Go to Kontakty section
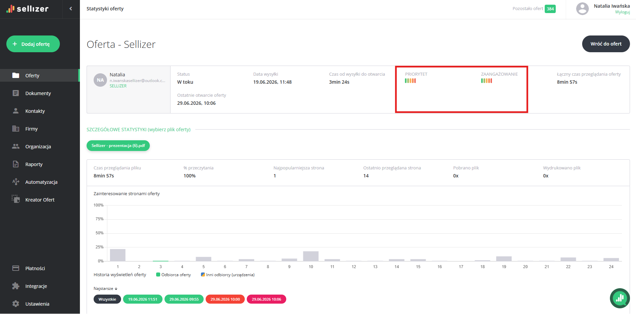 [35, 111]
